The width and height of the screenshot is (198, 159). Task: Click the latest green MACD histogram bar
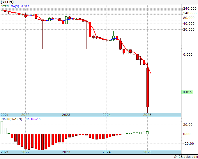click(151, 132)
